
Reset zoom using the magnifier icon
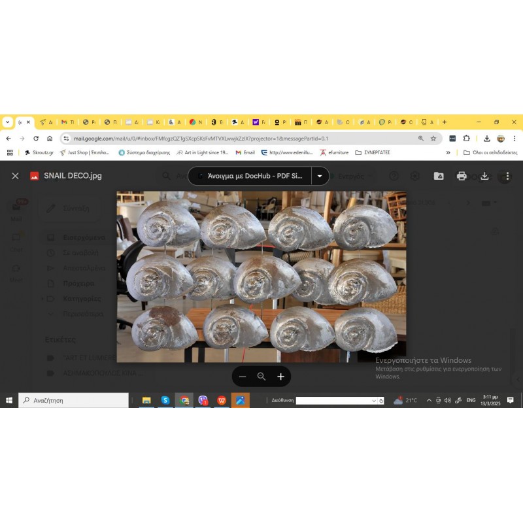click(x=261, y=377)
